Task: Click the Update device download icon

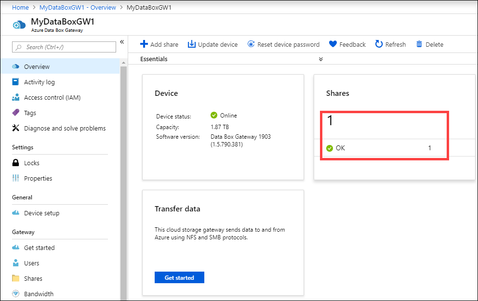Action: point(191,44)
